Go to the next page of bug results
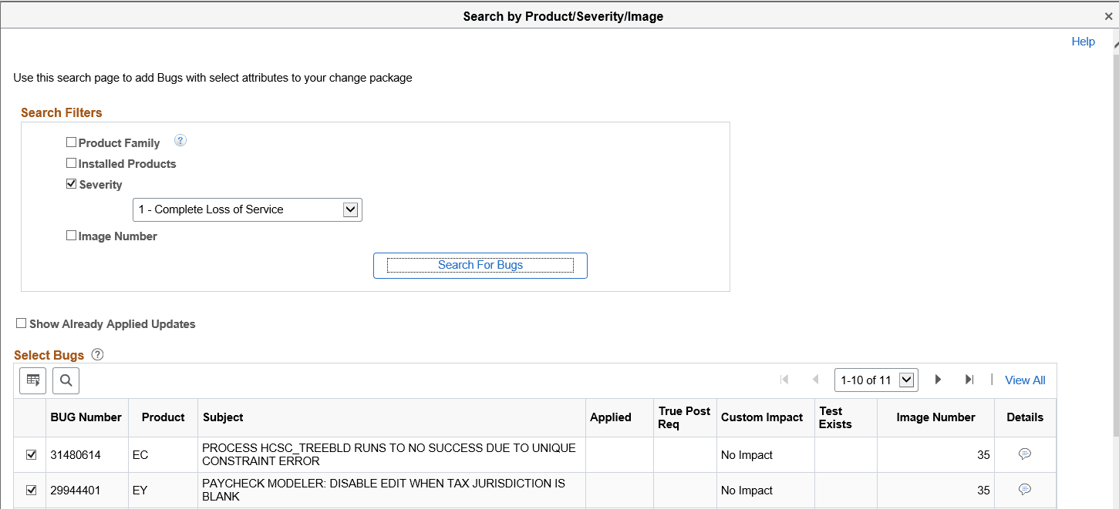Image resolution: width=1119 pixels, height=509 pixels. click(x=938, y=379)
